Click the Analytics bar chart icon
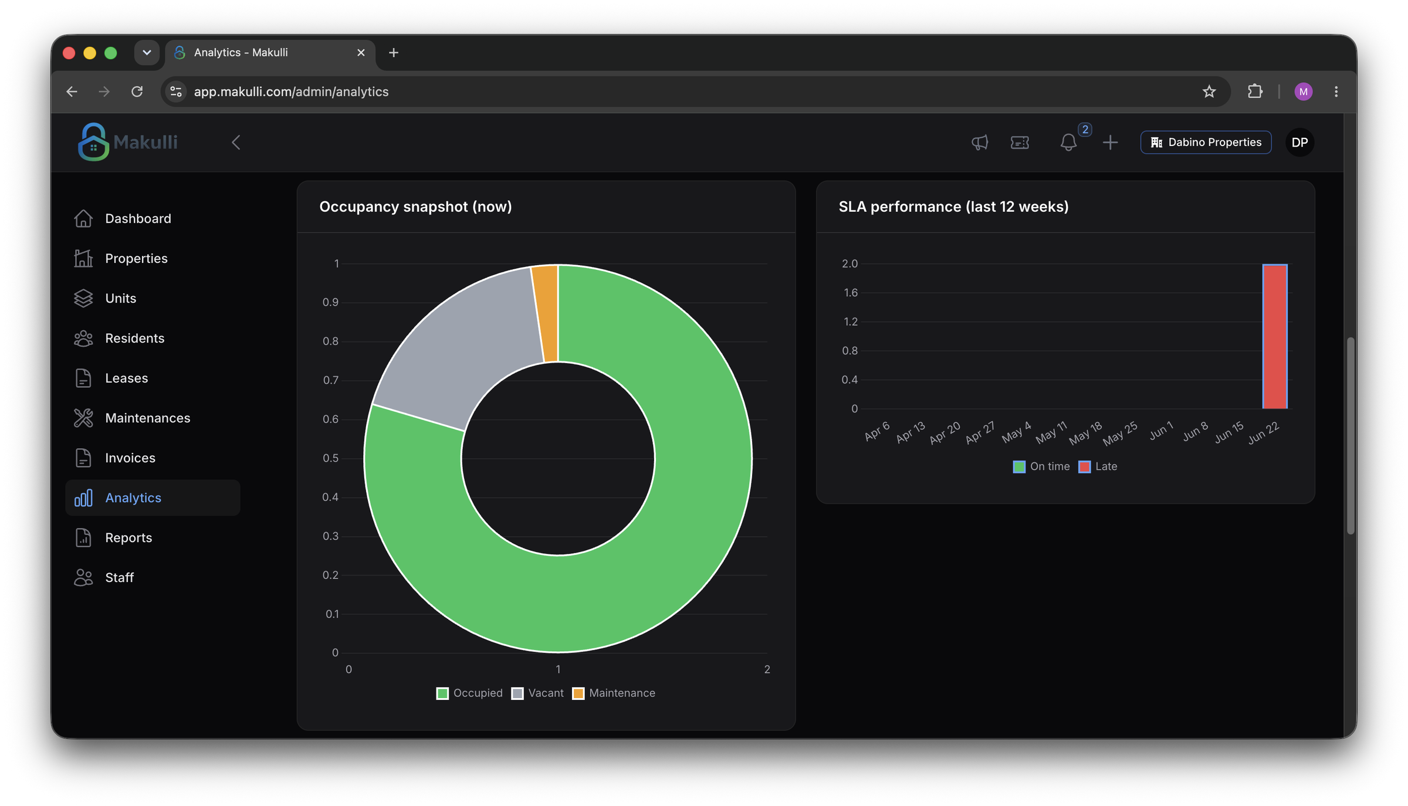The width and height of the screenshot is (1408, 806). 83,498
